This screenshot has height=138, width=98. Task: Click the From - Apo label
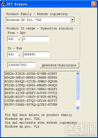(x=17, y=33)
